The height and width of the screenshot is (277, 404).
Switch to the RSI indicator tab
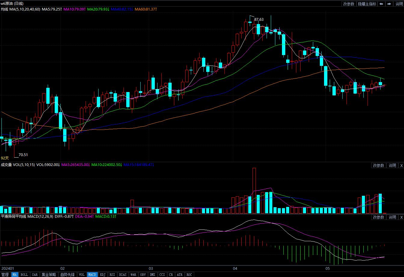pos(112,275)
